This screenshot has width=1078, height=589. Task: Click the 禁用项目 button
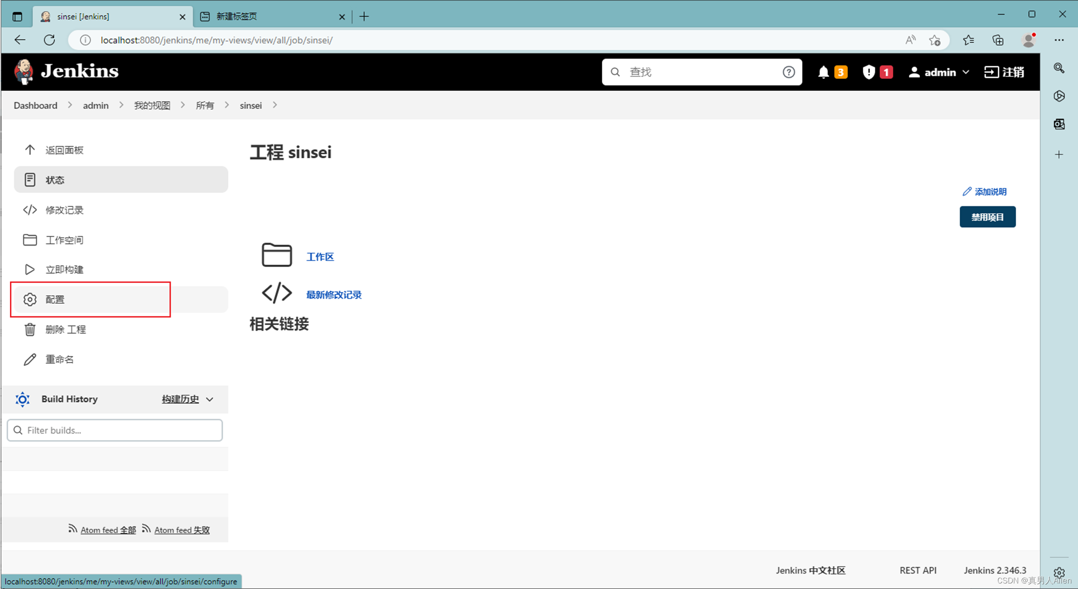click(x=987, y=217)
